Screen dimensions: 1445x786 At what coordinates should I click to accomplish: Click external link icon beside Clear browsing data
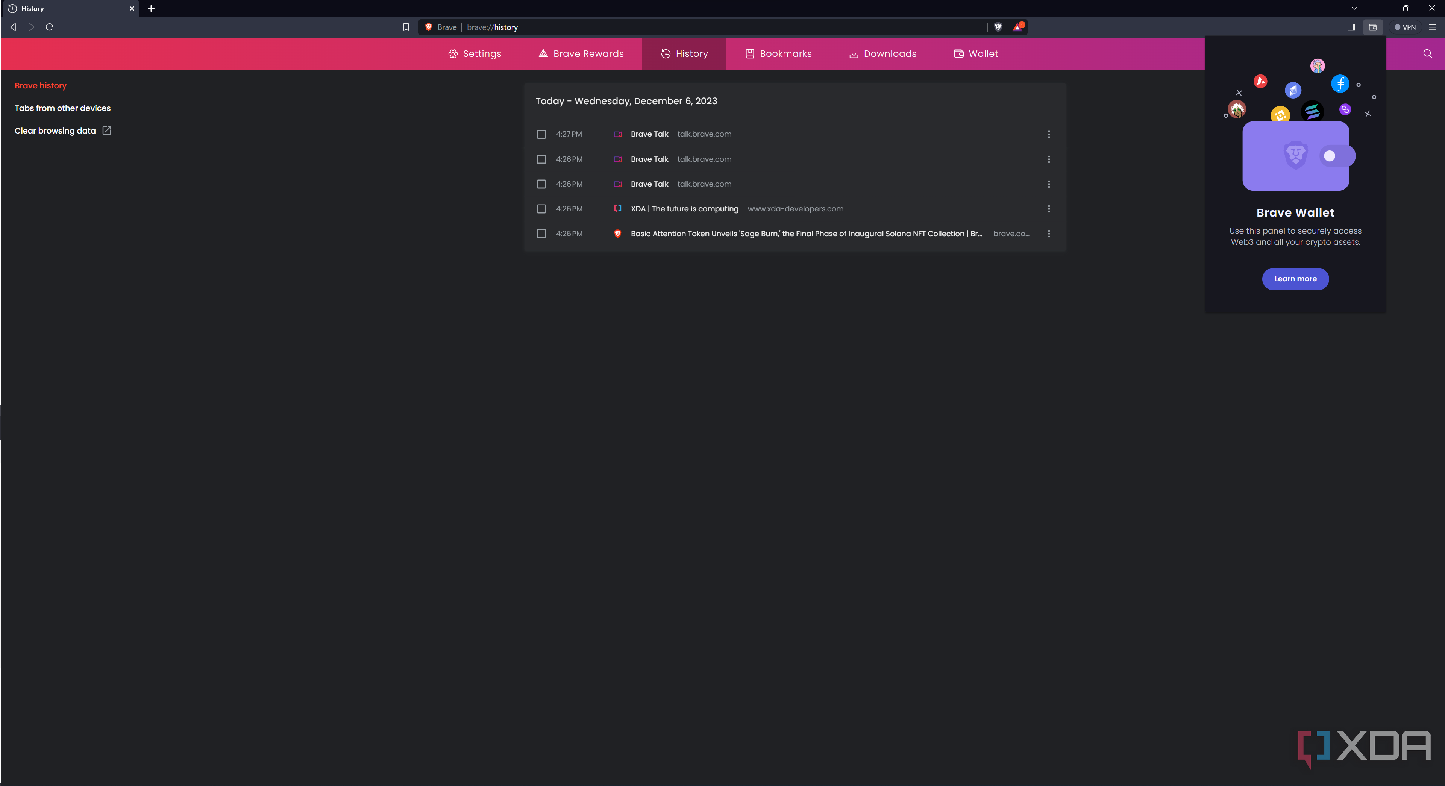pyautogui.click(x=106, y=130)
